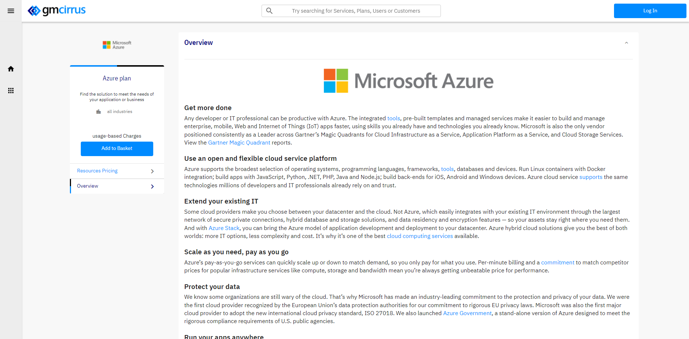Follow the supports link

pyautogui.click(x=591, y=177)
